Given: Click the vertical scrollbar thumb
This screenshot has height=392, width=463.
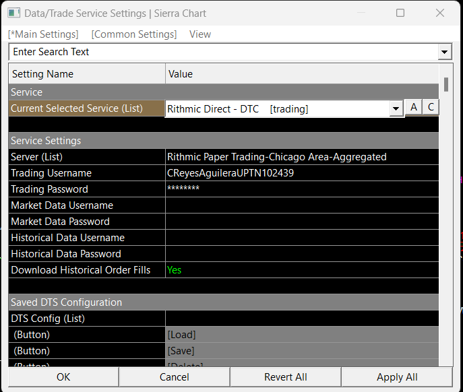Looking at the screenshot, I should click(x=446, y=84).
